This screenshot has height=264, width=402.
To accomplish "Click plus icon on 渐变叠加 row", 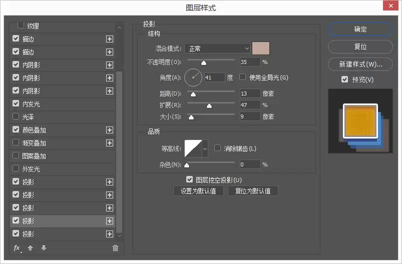I will 110,143.
